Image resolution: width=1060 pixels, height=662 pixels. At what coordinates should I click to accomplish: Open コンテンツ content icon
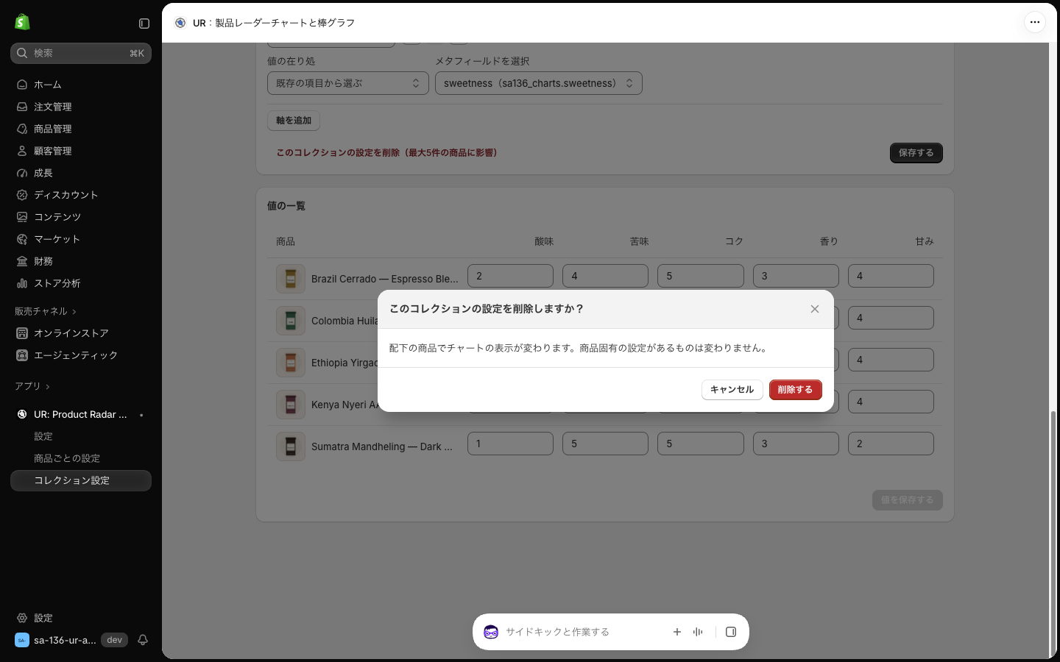tap(22, 217)
